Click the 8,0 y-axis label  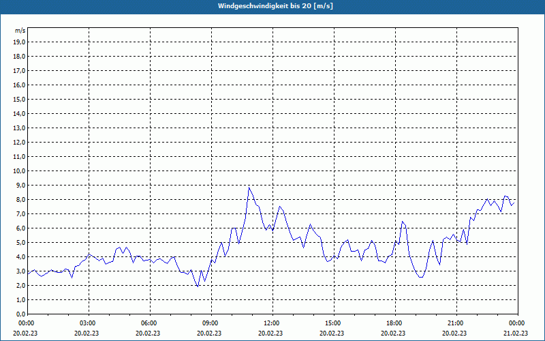click(21, 200)
